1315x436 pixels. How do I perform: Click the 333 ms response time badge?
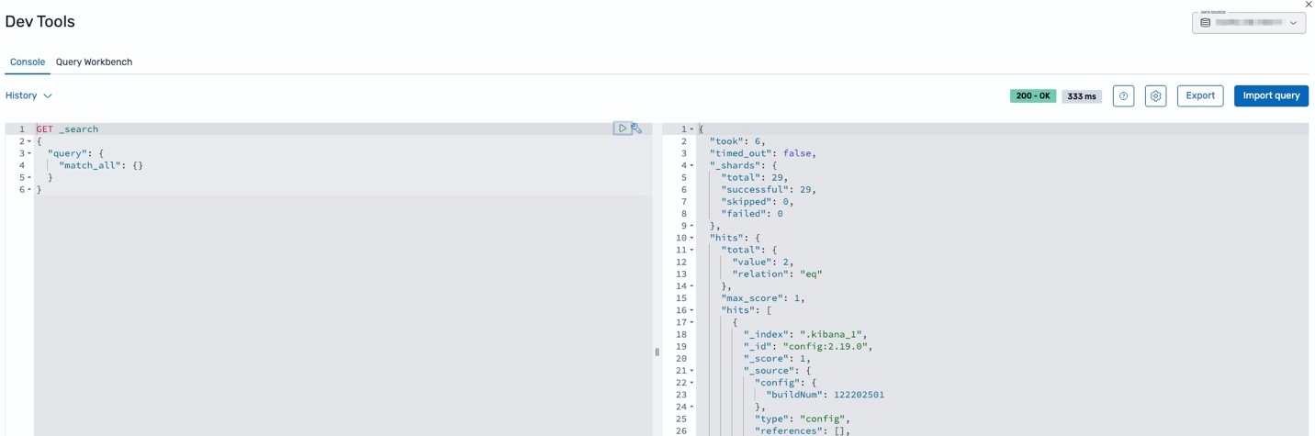[x=1082, y=96]
